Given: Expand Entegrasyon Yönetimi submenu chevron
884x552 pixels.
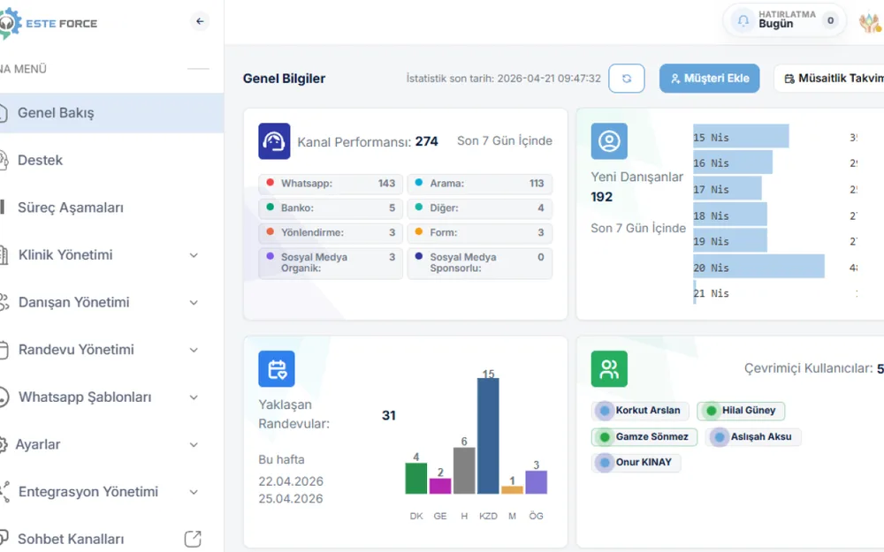Looking at the screenshot, I should [194, 492].
